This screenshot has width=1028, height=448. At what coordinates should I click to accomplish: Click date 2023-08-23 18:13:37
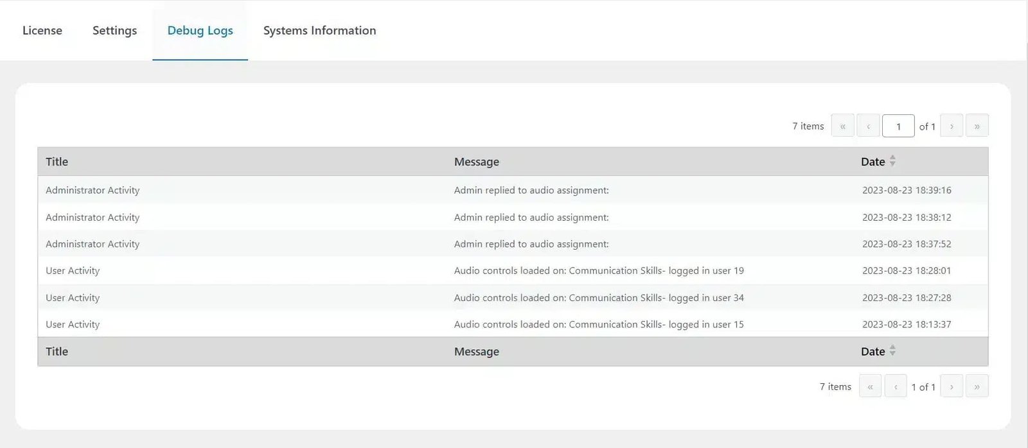click(907, 324)
